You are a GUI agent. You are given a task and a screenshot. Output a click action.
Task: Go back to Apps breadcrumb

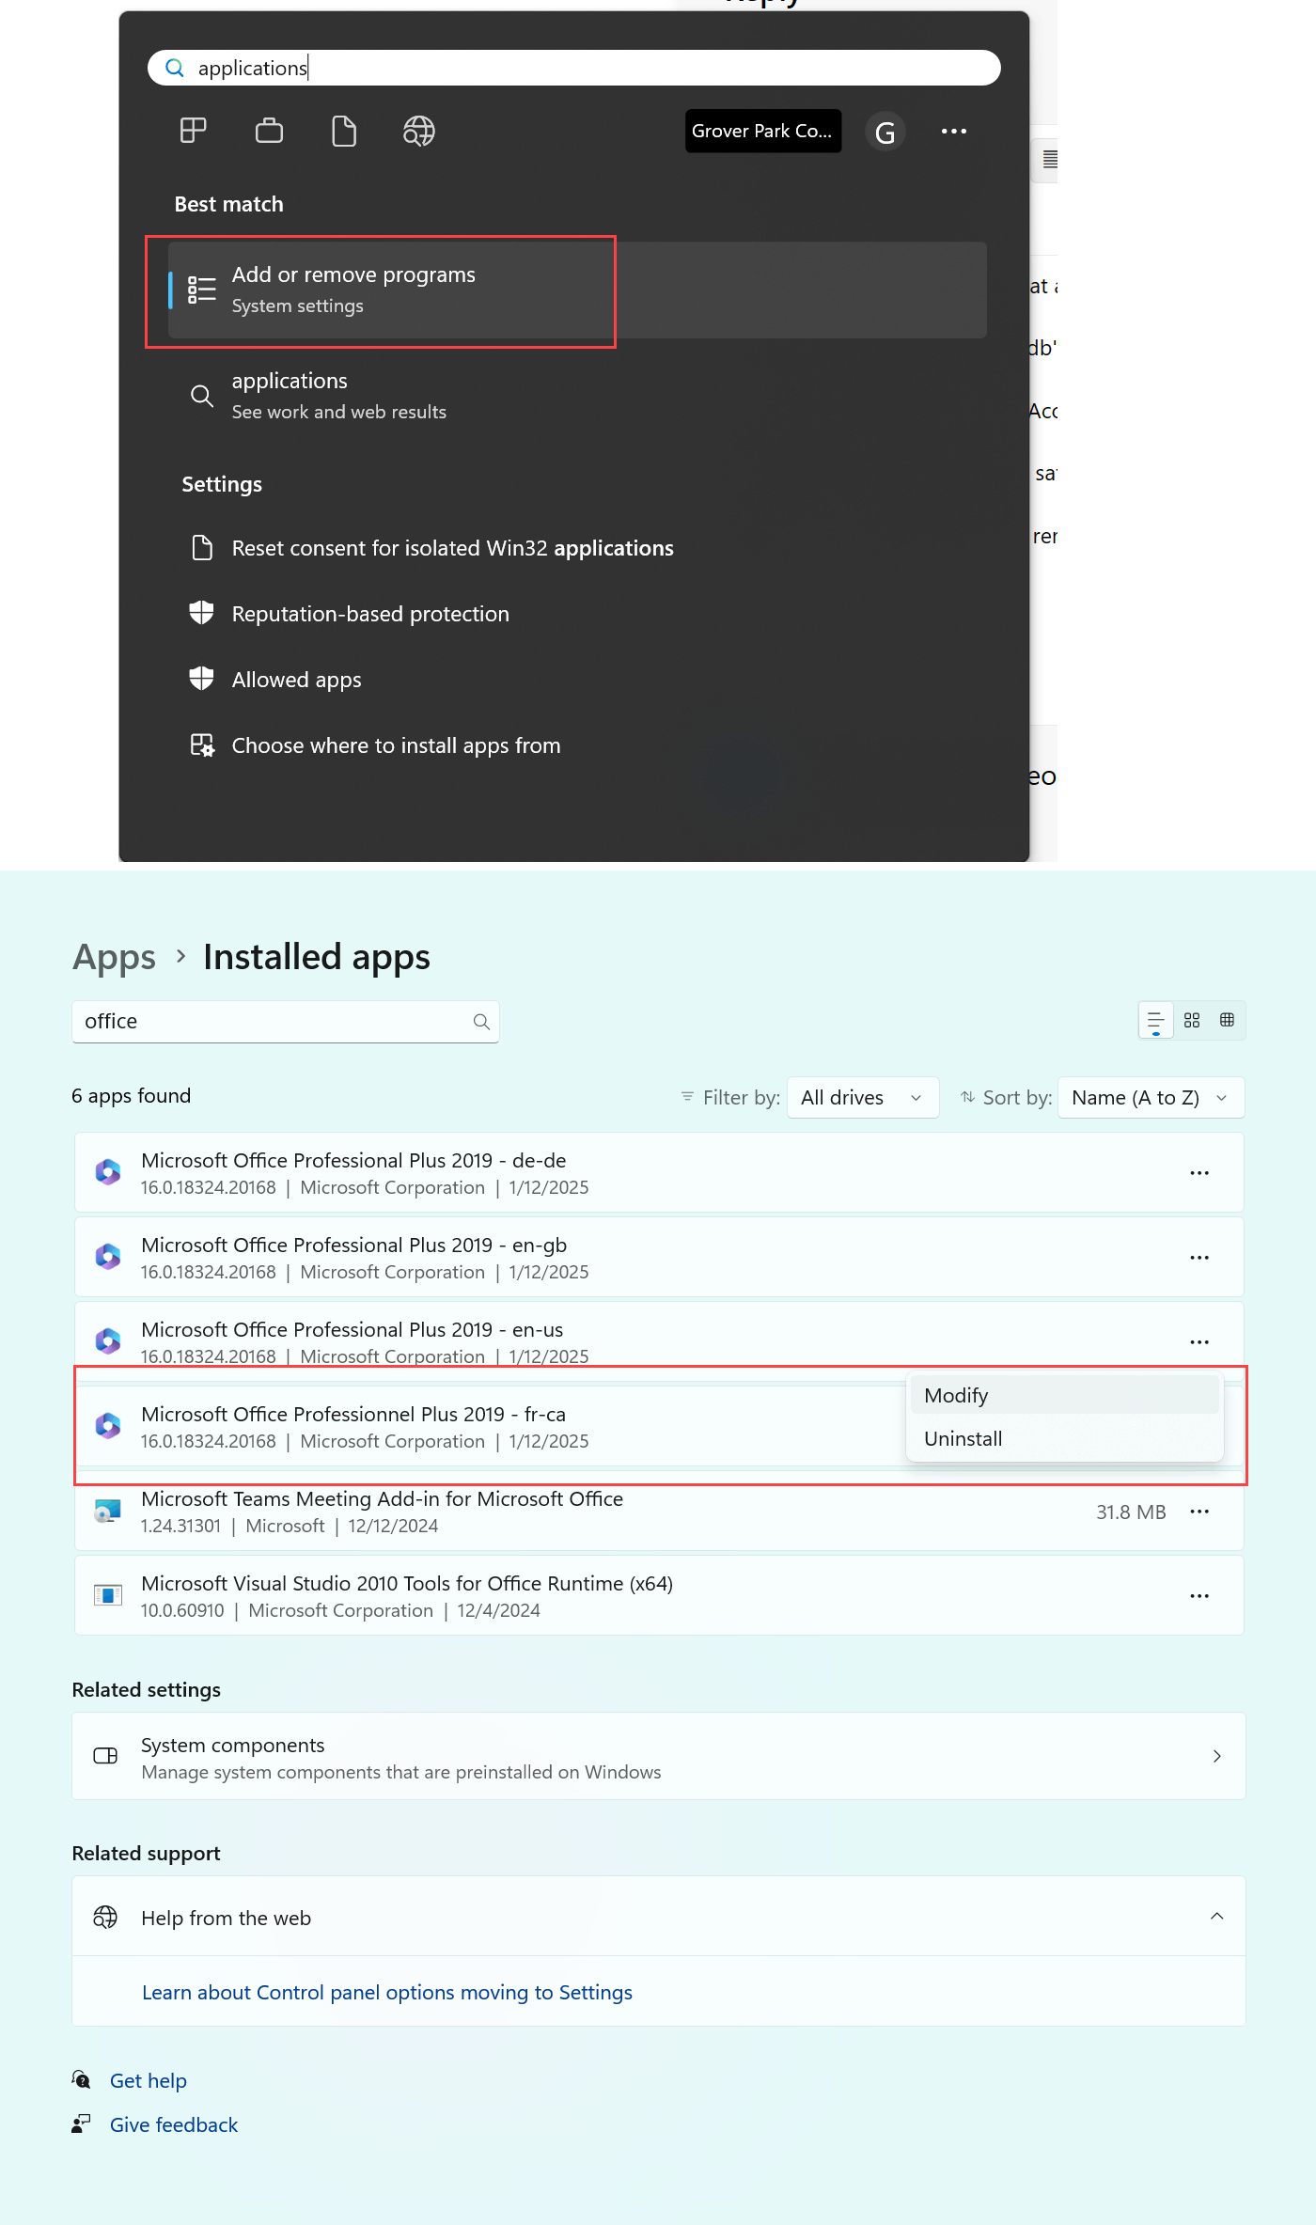[114, 958]
